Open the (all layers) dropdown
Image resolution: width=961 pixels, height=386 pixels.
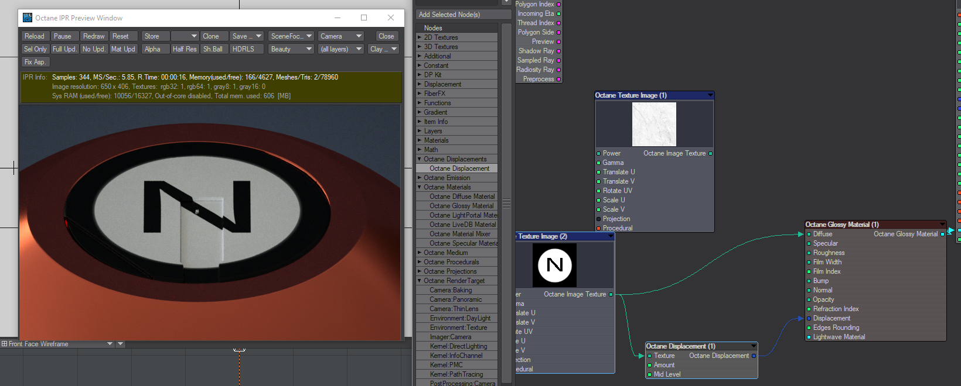pos(340,49)
